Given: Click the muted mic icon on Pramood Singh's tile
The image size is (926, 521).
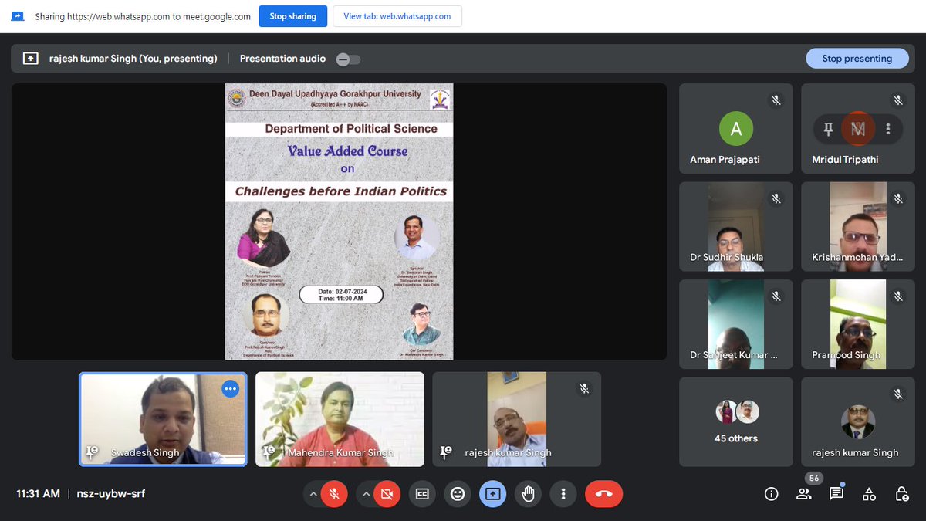Looking at the screenshot, I should [x=898, y=296].
